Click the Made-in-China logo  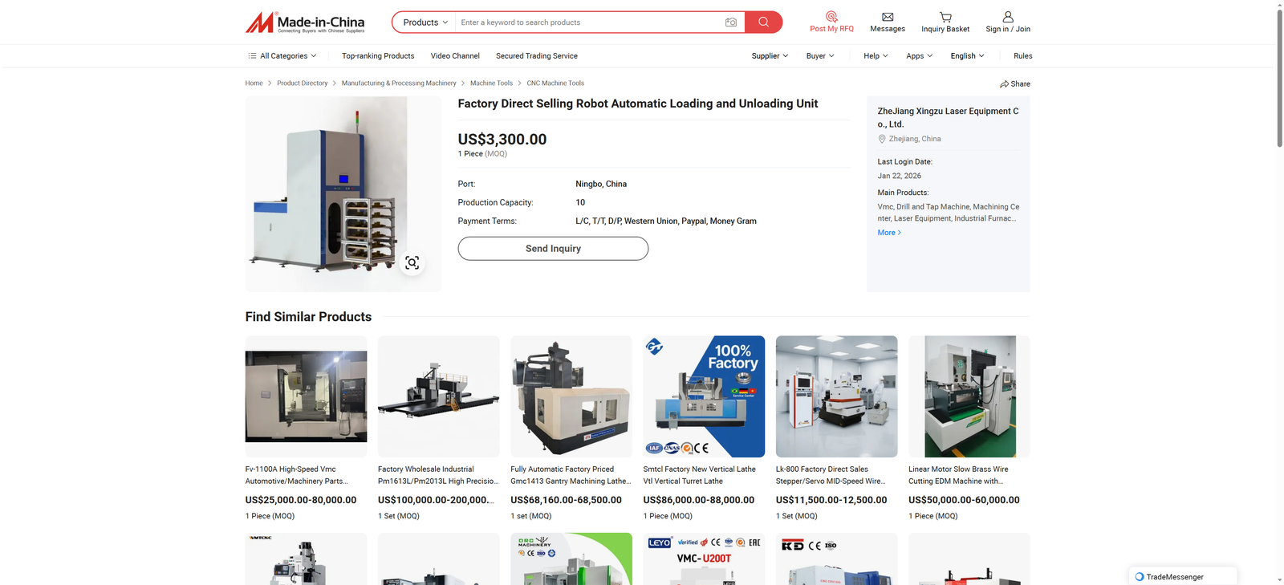click(x=305, y=22)
